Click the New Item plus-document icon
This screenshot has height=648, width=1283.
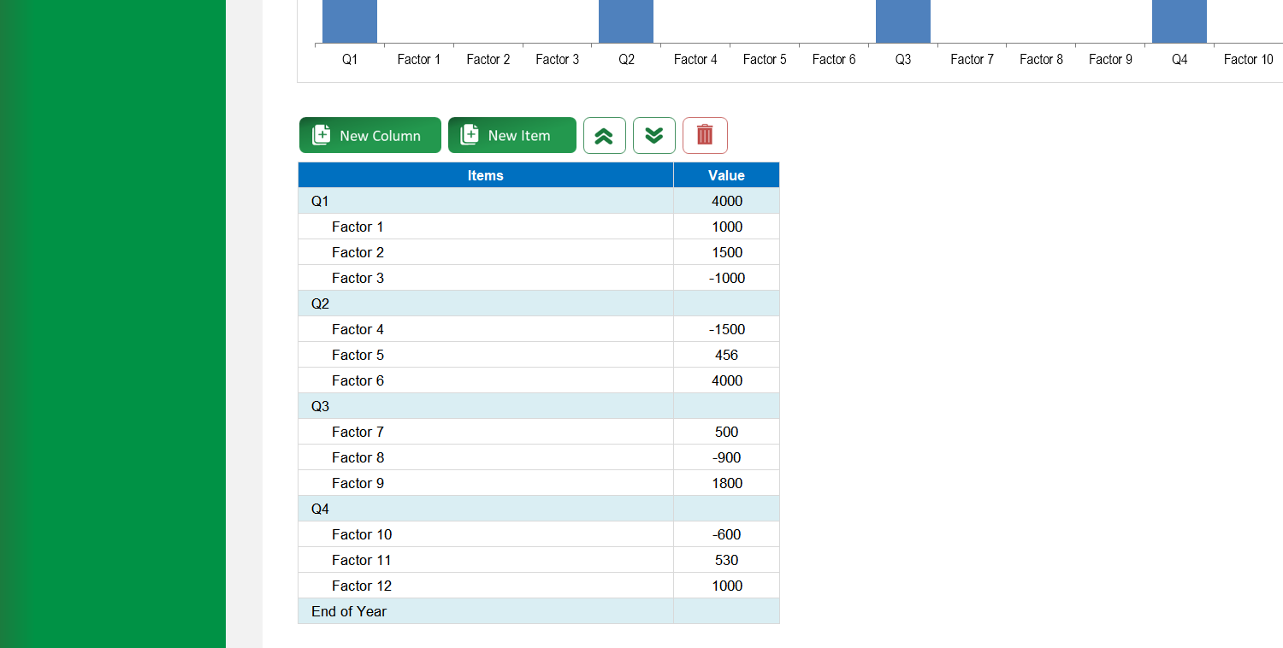(x=469, y=134)
